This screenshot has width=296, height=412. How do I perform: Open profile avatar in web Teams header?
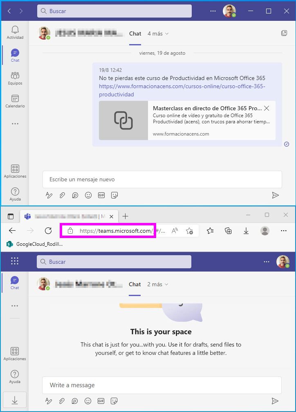pos(283,262)
